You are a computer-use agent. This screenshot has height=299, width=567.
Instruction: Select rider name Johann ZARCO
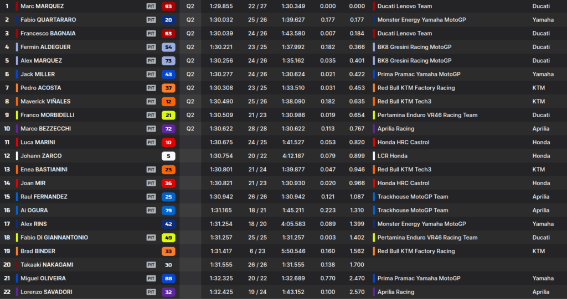(x=41, y=156)
